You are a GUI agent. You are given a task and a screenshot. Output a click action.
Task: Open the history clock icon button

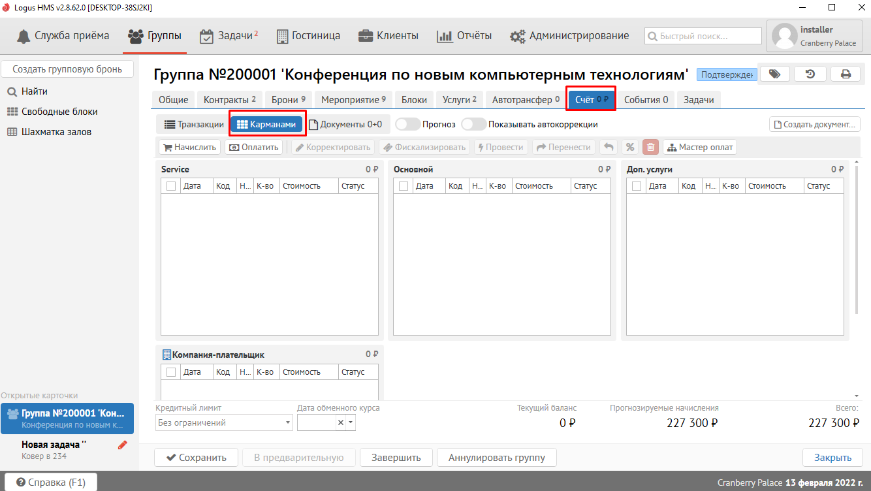click(x=810, y=74)
